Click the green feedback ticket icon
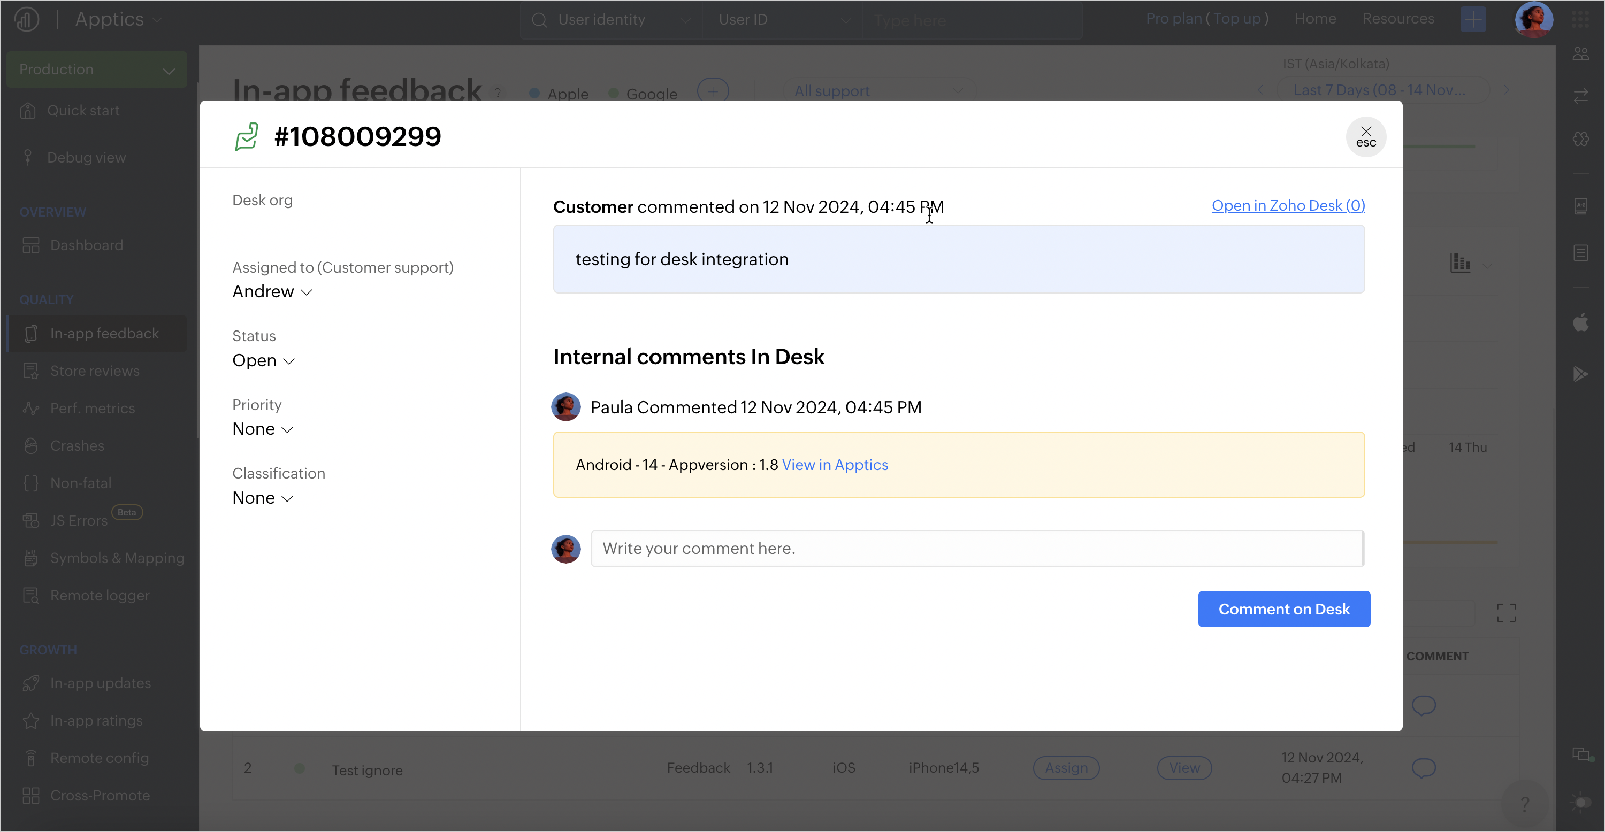The width and height of the screenshot is (1605, 832). (246, 136)
